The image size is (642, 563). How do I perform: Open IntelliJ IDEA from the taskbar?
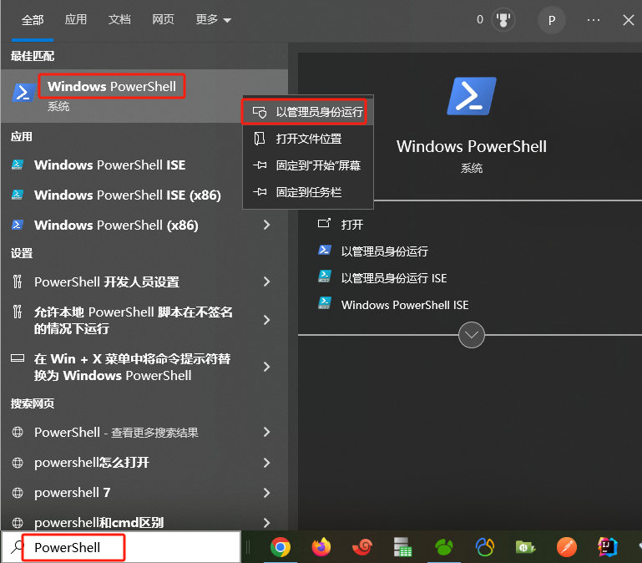(x=608, y=547)
